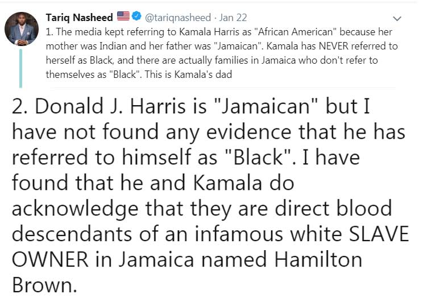Click the teal thread connector line
The width and height of the screenshot is (423, 303).
pos(21,68)
